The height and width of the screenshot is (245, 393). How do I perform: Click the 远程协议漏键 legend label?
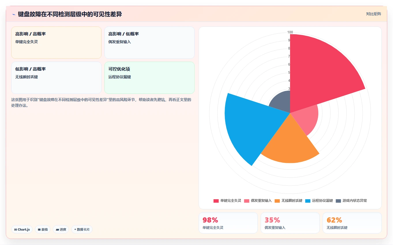[x=322, y=201]
